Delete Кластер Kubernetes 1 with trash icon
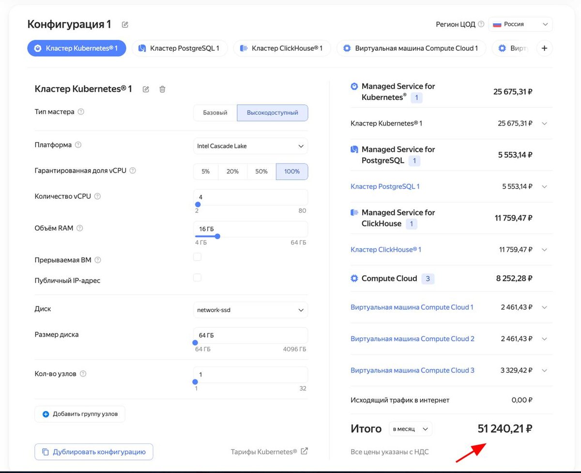This screenshot has width=581, height=473. click(x=163, y=89)
